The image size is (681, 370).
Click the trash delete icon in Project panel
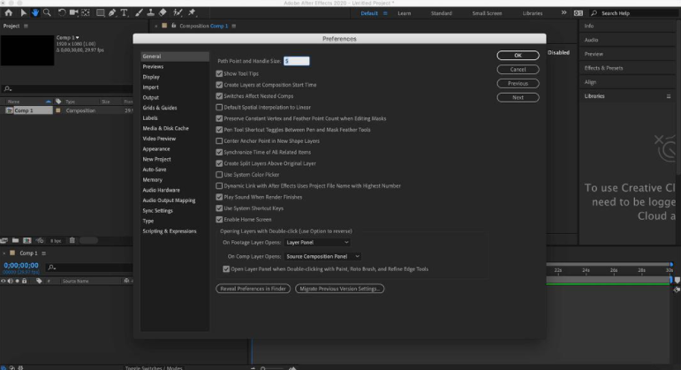pos(72,240)
